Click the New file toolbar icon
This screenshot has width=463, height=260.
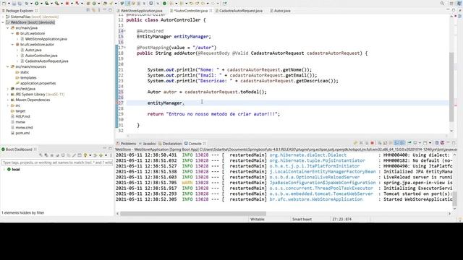4,3
